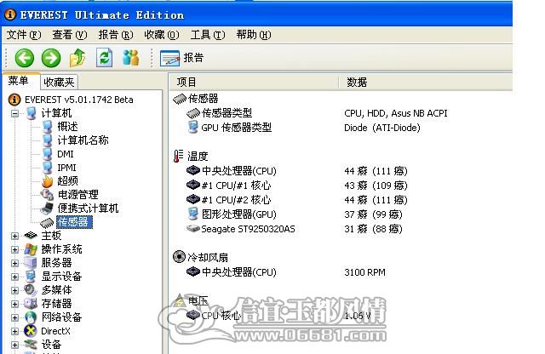Select DMI in the tree
Image resolution: width=545 pixels, height=354 pixels.
click(x=66, y=154)
